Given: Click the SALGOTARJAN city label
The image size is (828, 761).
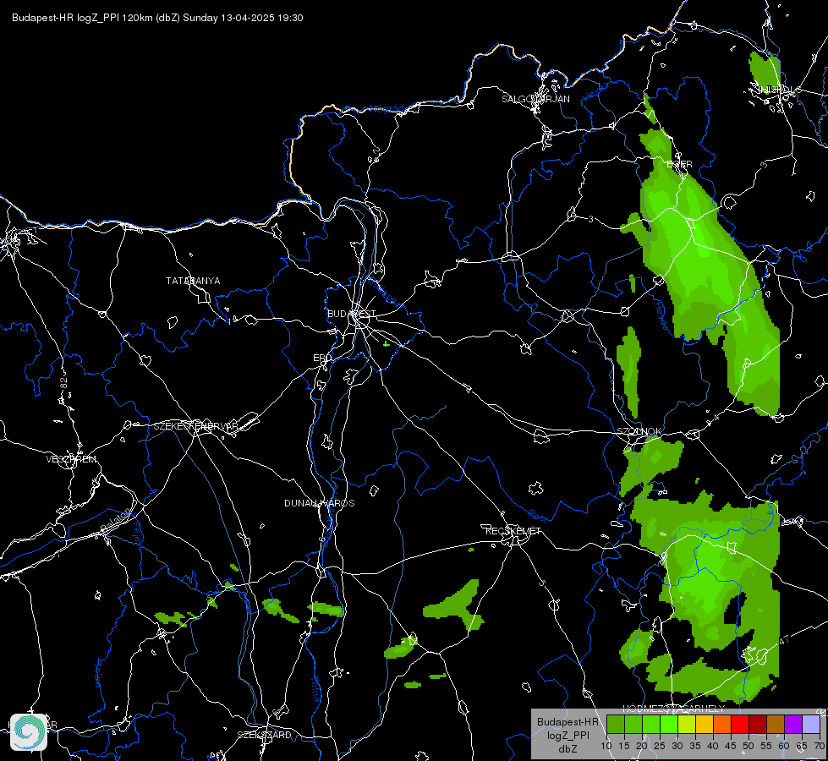Looking at the screenshot, I should [535, 99].
